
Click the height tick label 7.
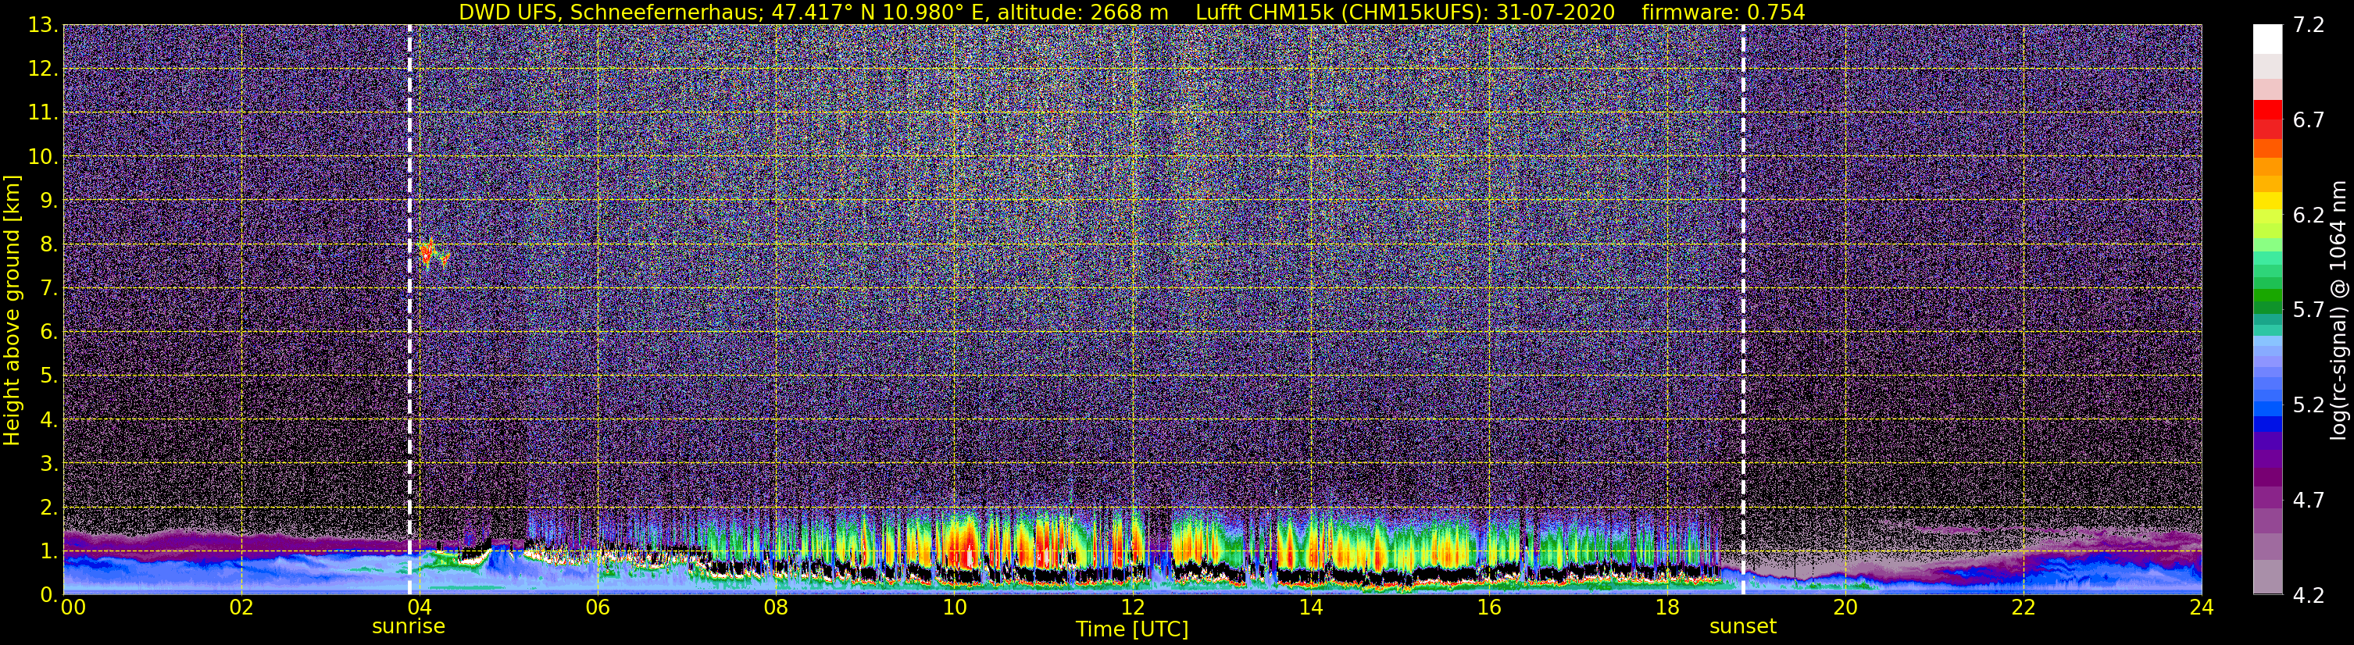point(49,289)
